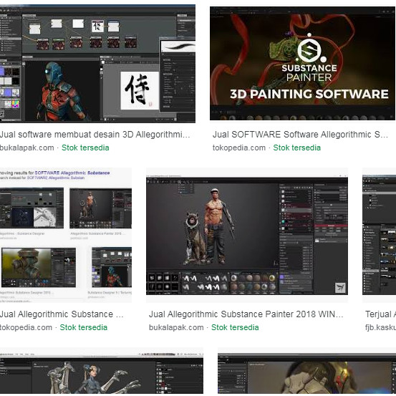Open bukalapak.com source under 'Jual software membuat desain'
The image size is (396, 396).
pyautogui.click(x=27, y=148)
